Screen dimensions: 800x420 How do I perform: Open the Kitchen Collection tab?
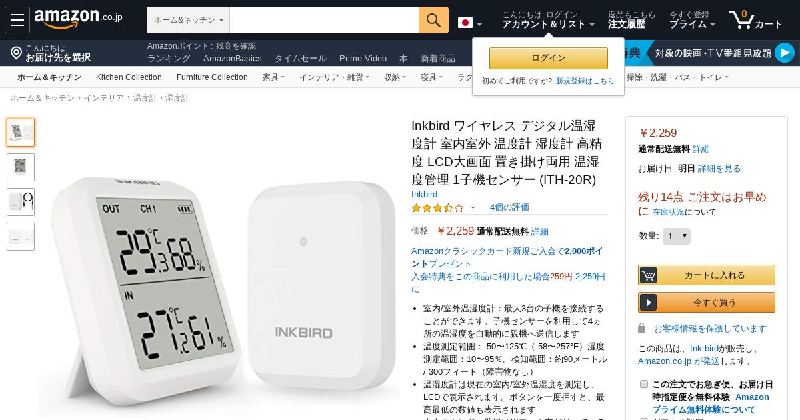[129, 77]
